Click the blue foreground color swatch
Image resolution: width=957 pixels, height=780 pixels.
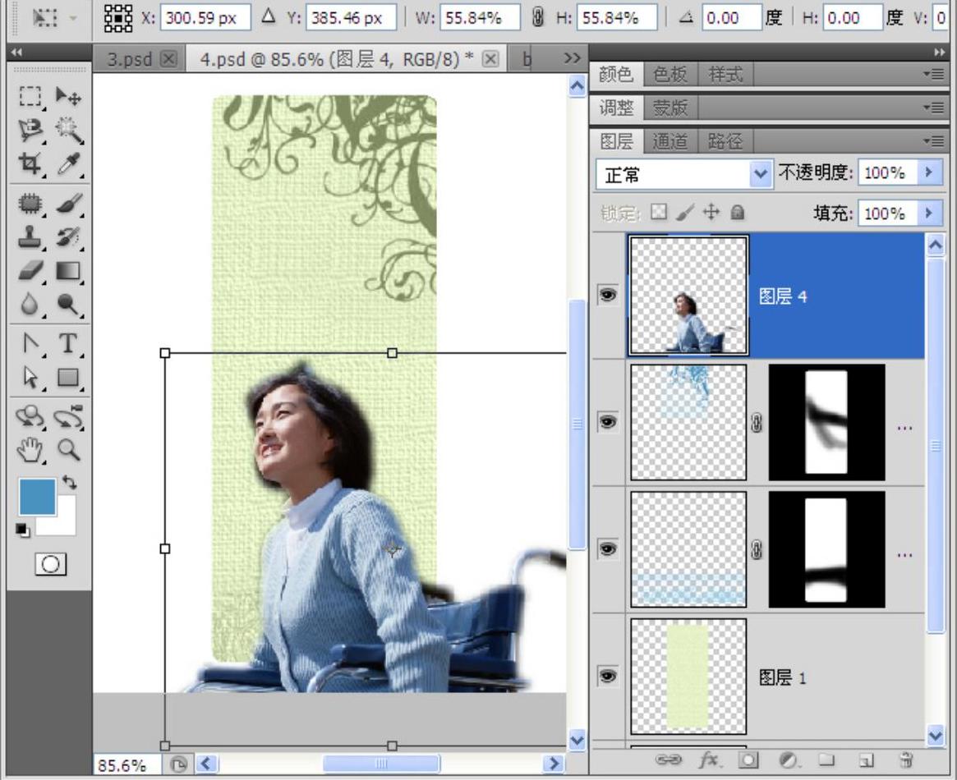(x=37, y=497)
